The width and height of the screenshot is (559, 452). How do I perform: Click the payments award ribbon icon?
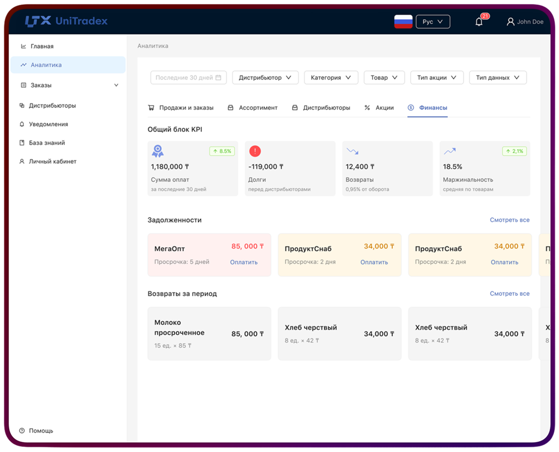coord(158,151)
